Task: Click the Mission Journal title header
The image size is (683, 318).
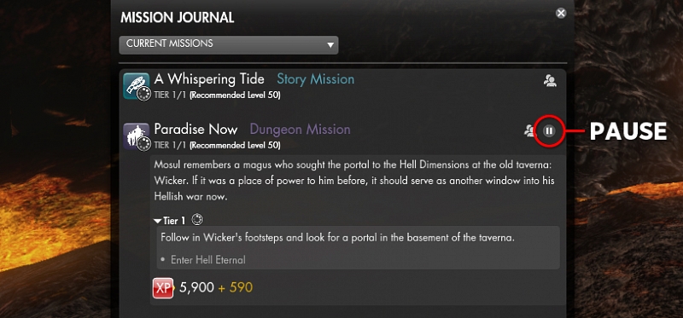Action: pyautogui.click(x=178, y=18)
